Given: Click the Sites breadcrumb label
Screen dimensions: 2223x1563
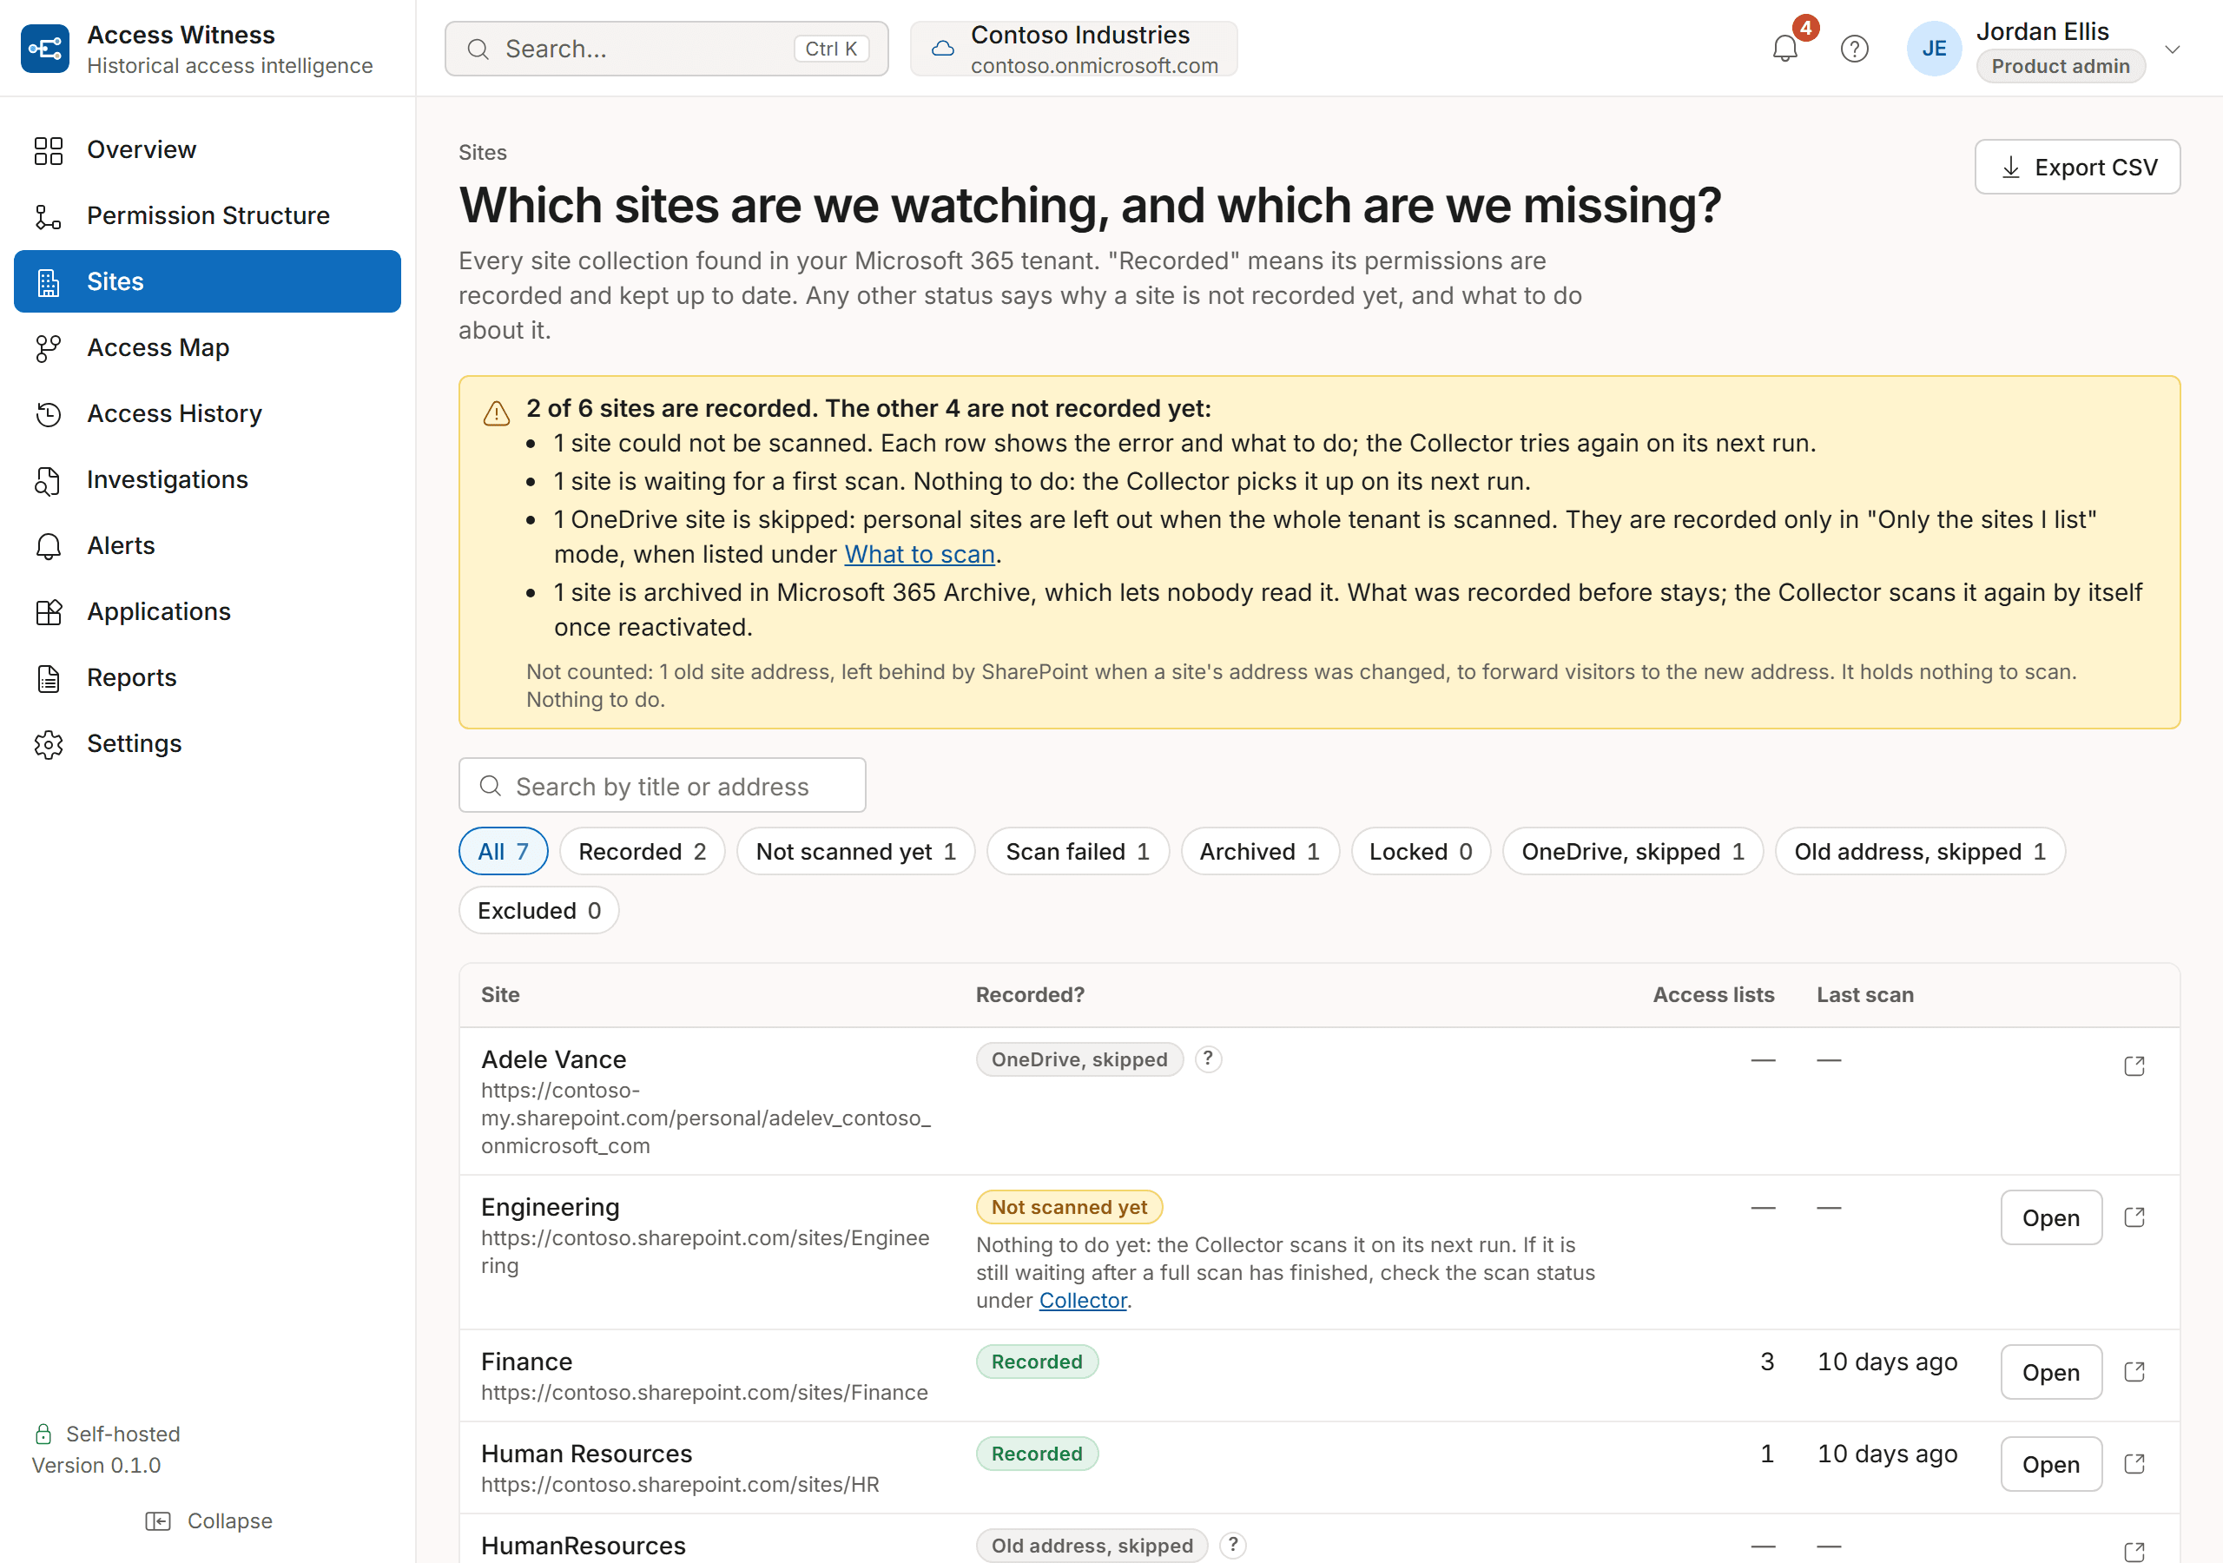Looking at the screenshot, I should click(x=482, y=152).
